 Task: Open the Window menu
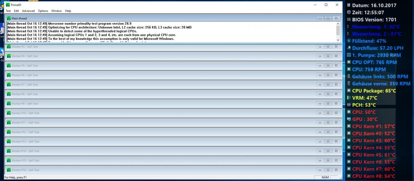click(x=56, y=11)
